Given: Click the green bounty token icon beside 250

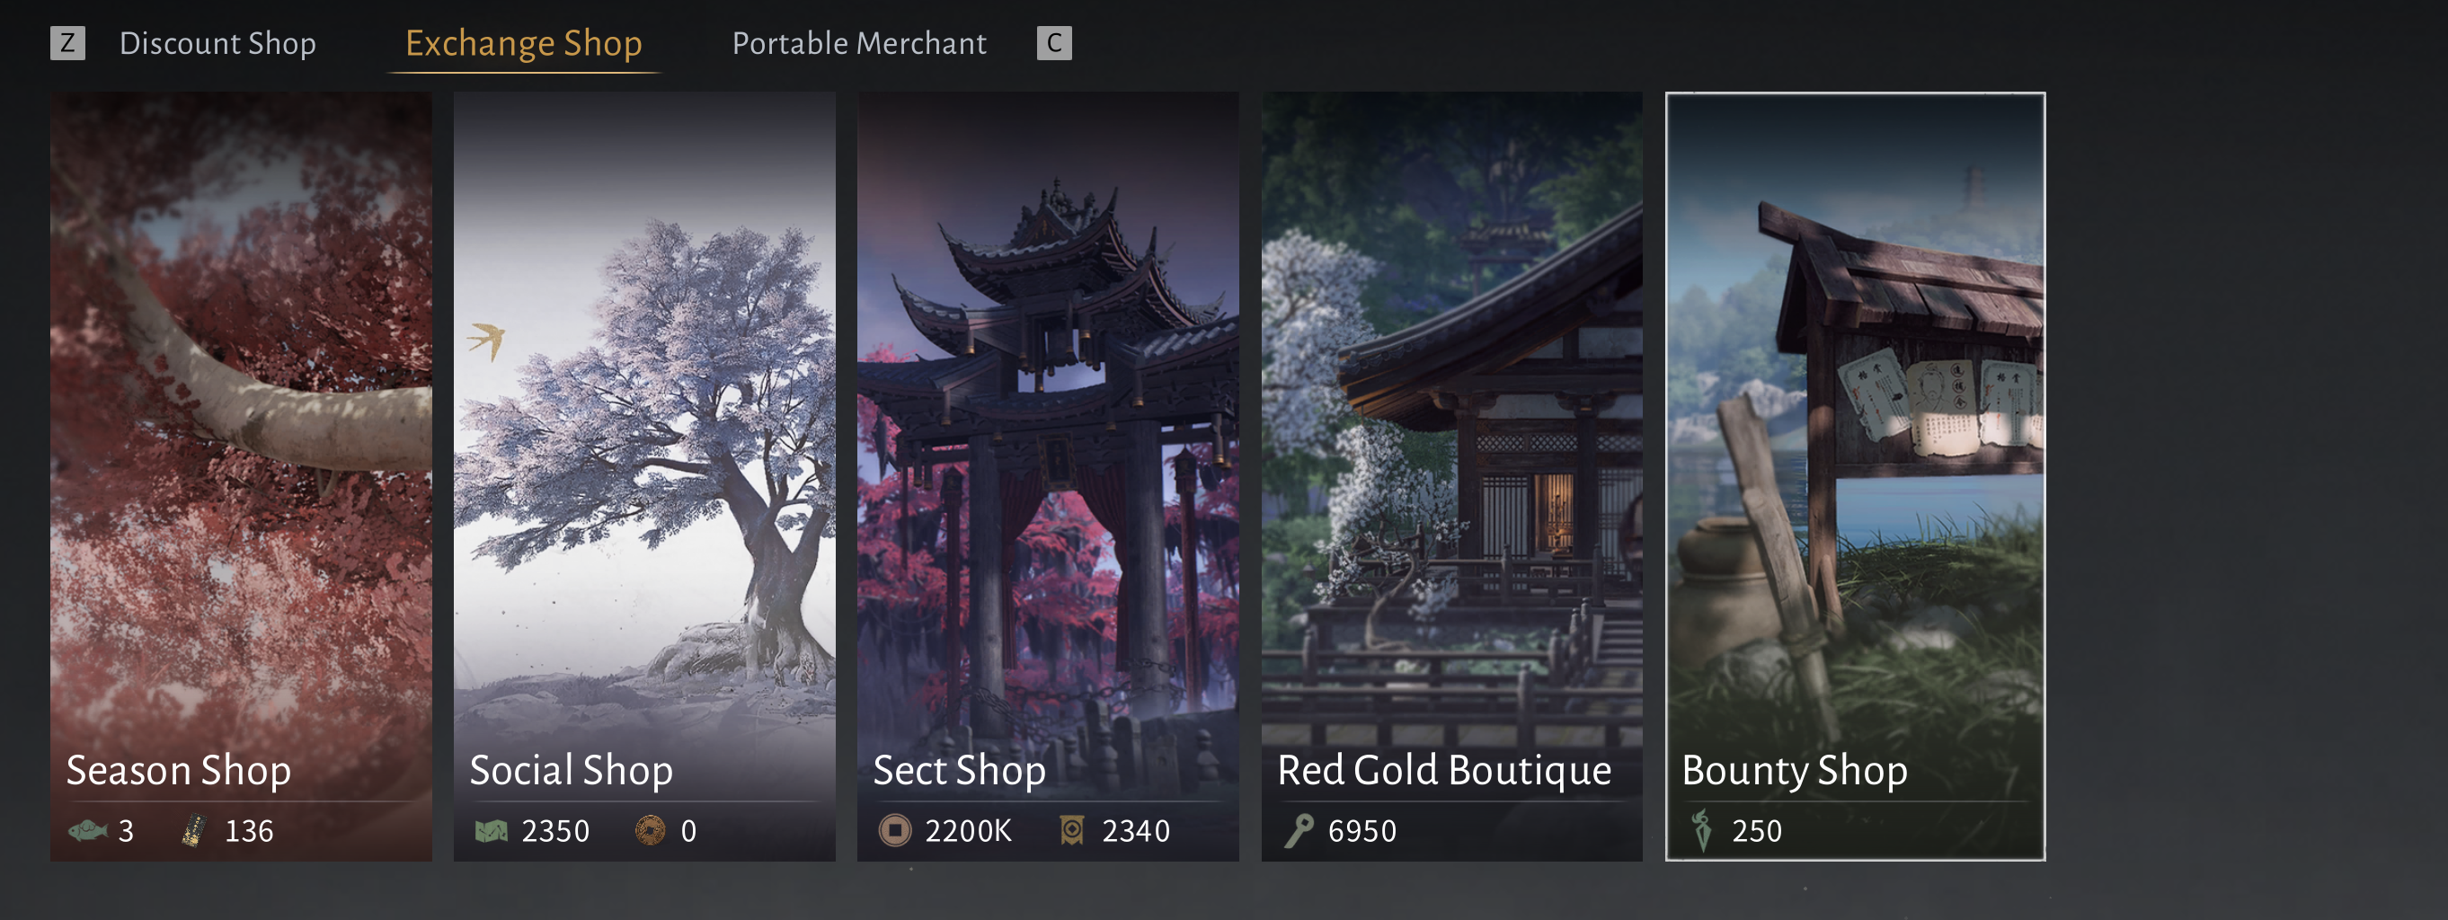Looking at the screenshot, I should [x=1701, y=831].
